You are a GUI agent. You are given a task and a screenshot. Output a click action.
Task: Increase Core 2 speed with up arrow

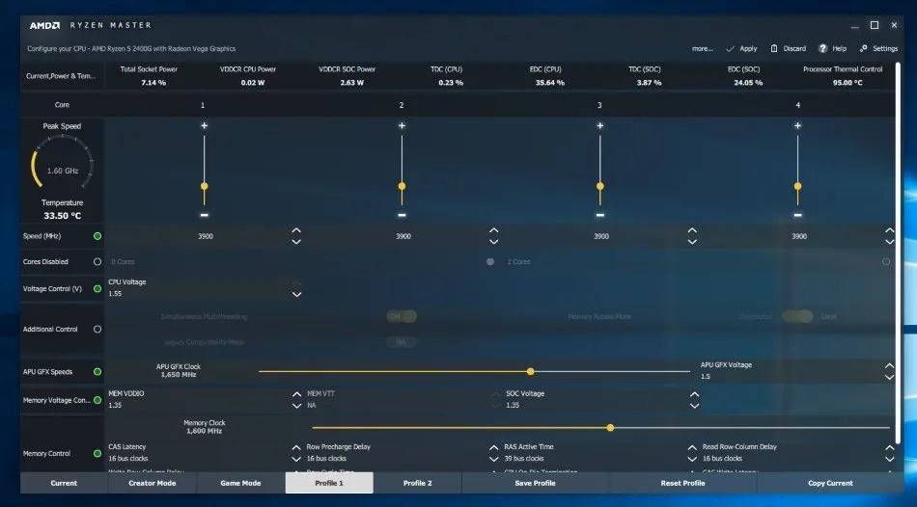pyautogui.click(x=494, y=230)
